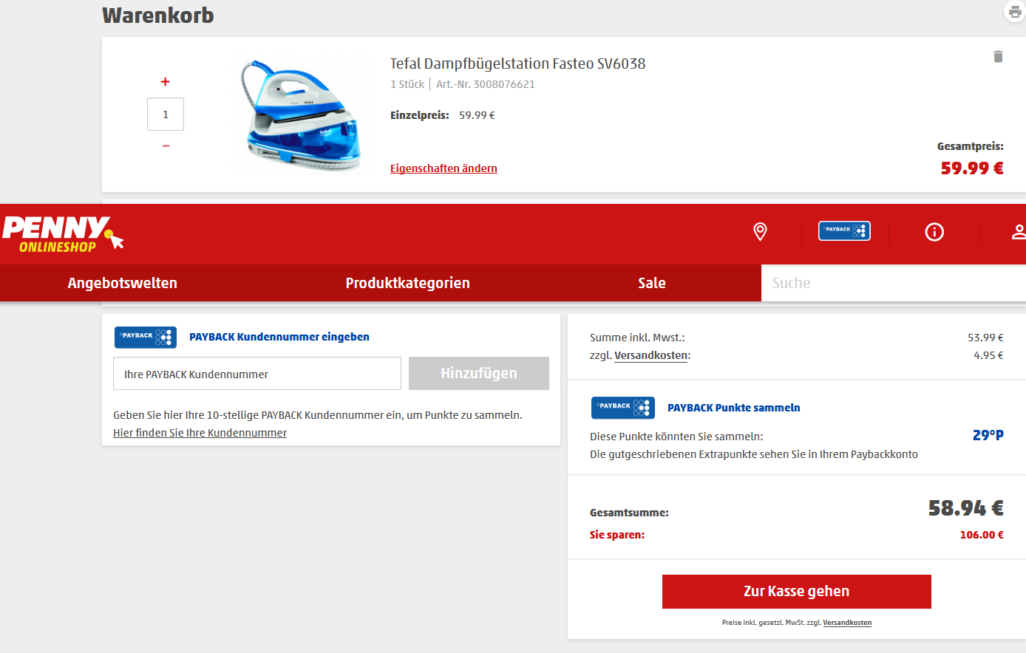
Task: Open the info circle icon
Action: tap(934, 232)
